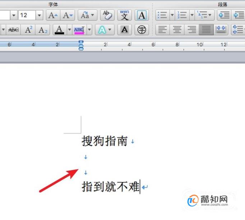Toggle justified text alignment
245x220 pixels.
(x=206, y=29)
